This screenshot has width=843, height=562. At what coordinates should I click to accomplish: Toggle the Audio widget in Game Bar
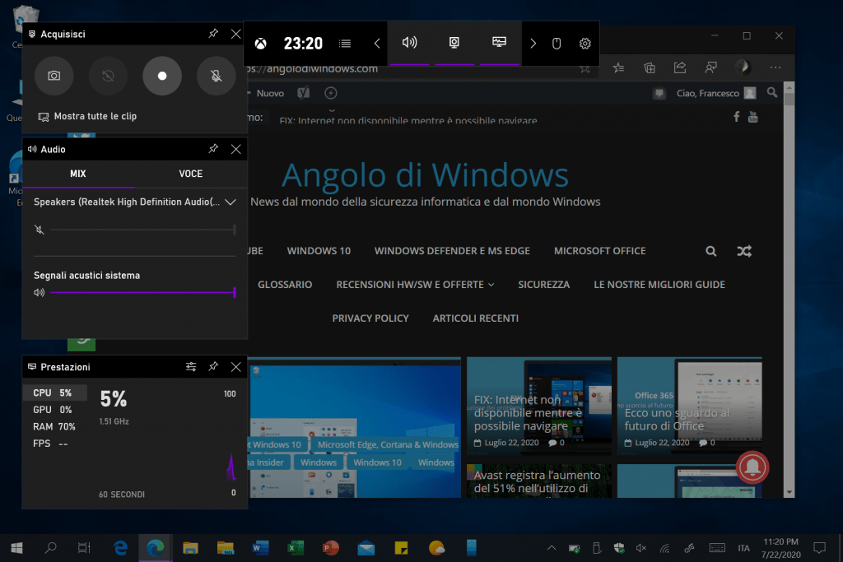click(x=409, y=43)
